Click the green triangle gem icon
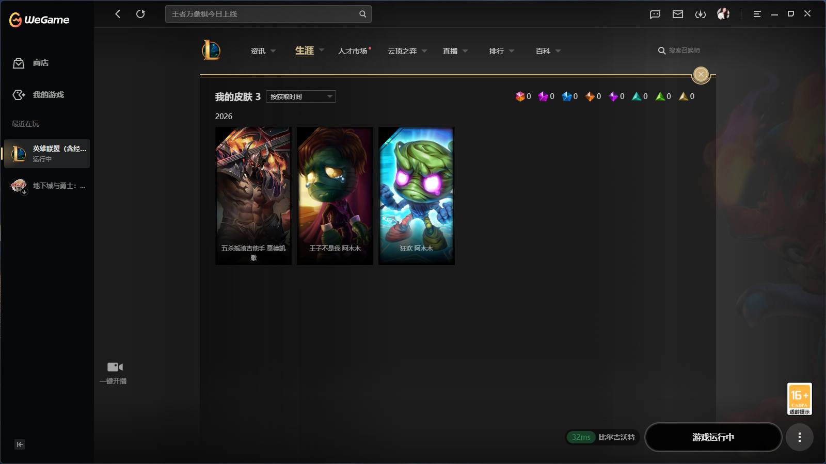Screen dimensions: 826x464 pos(660,96)
